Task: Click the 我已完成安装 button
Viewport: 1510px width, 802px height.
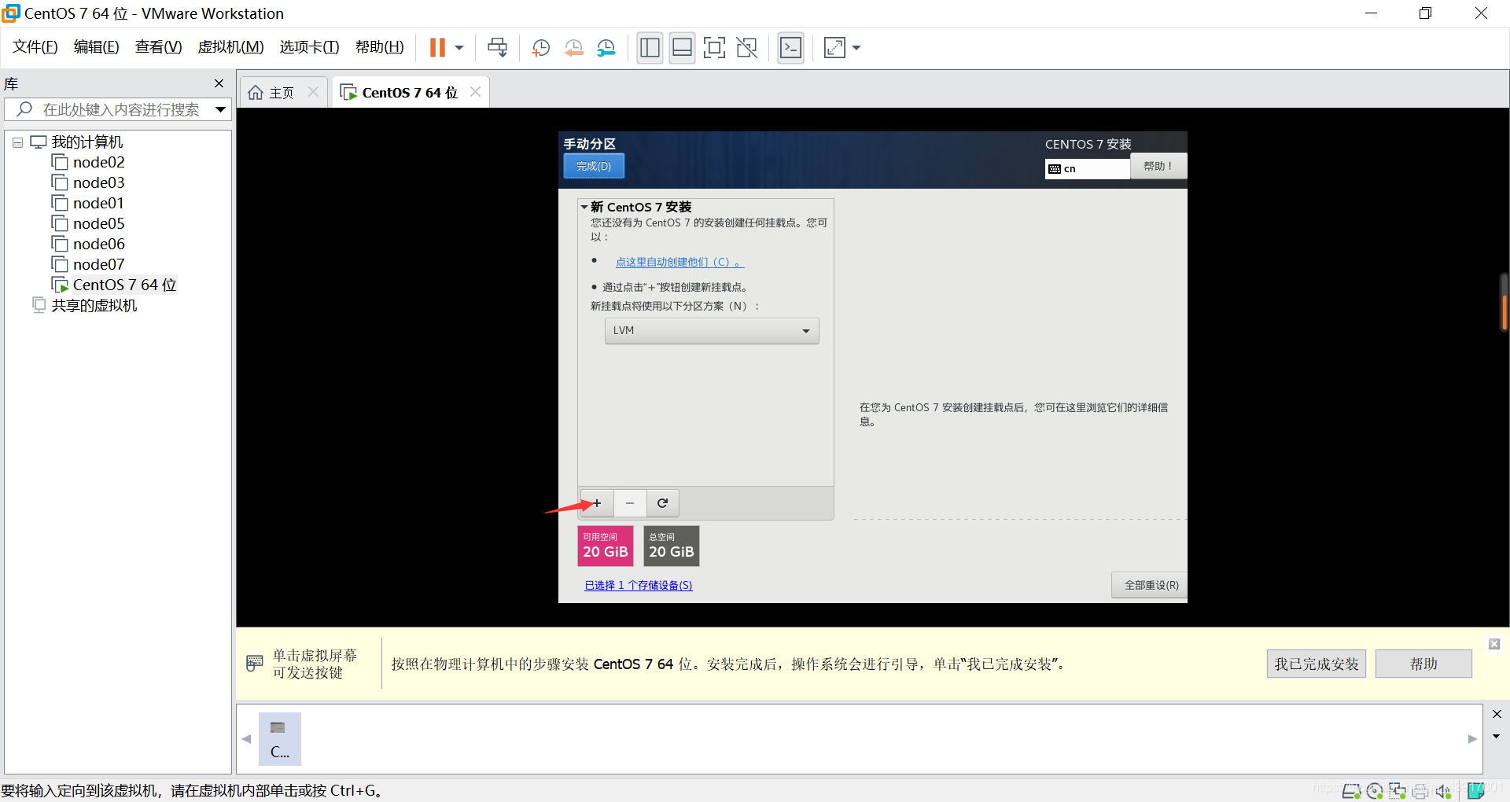Action: [1317, 664]
